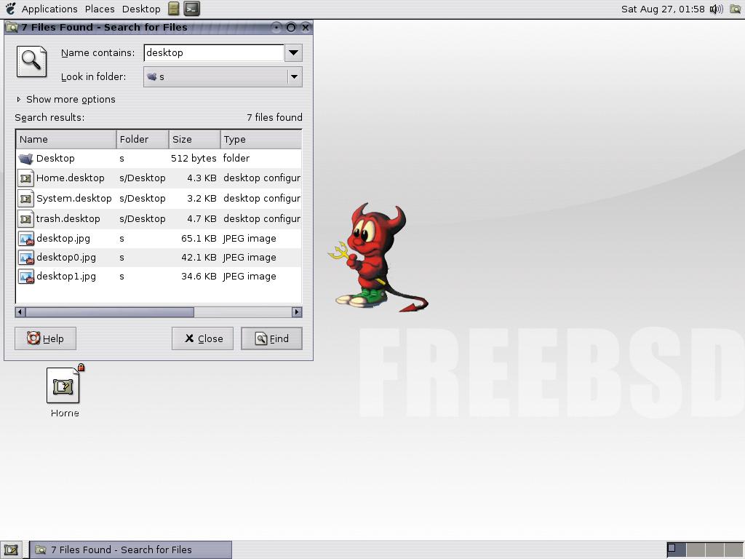
Task: Sort results by Folder column header
Action: click(x=143, y=139)
